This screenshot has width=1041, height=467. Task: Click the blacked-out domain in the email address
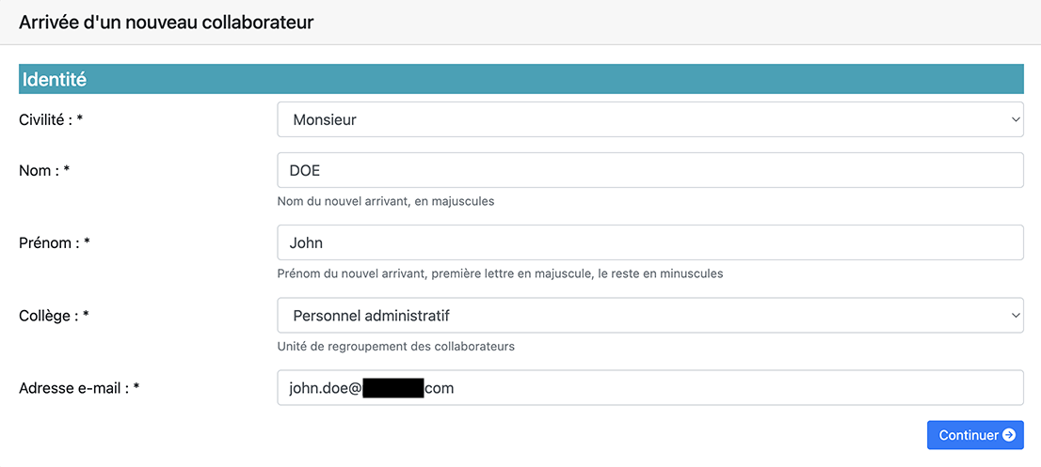(x=393, y=388)
